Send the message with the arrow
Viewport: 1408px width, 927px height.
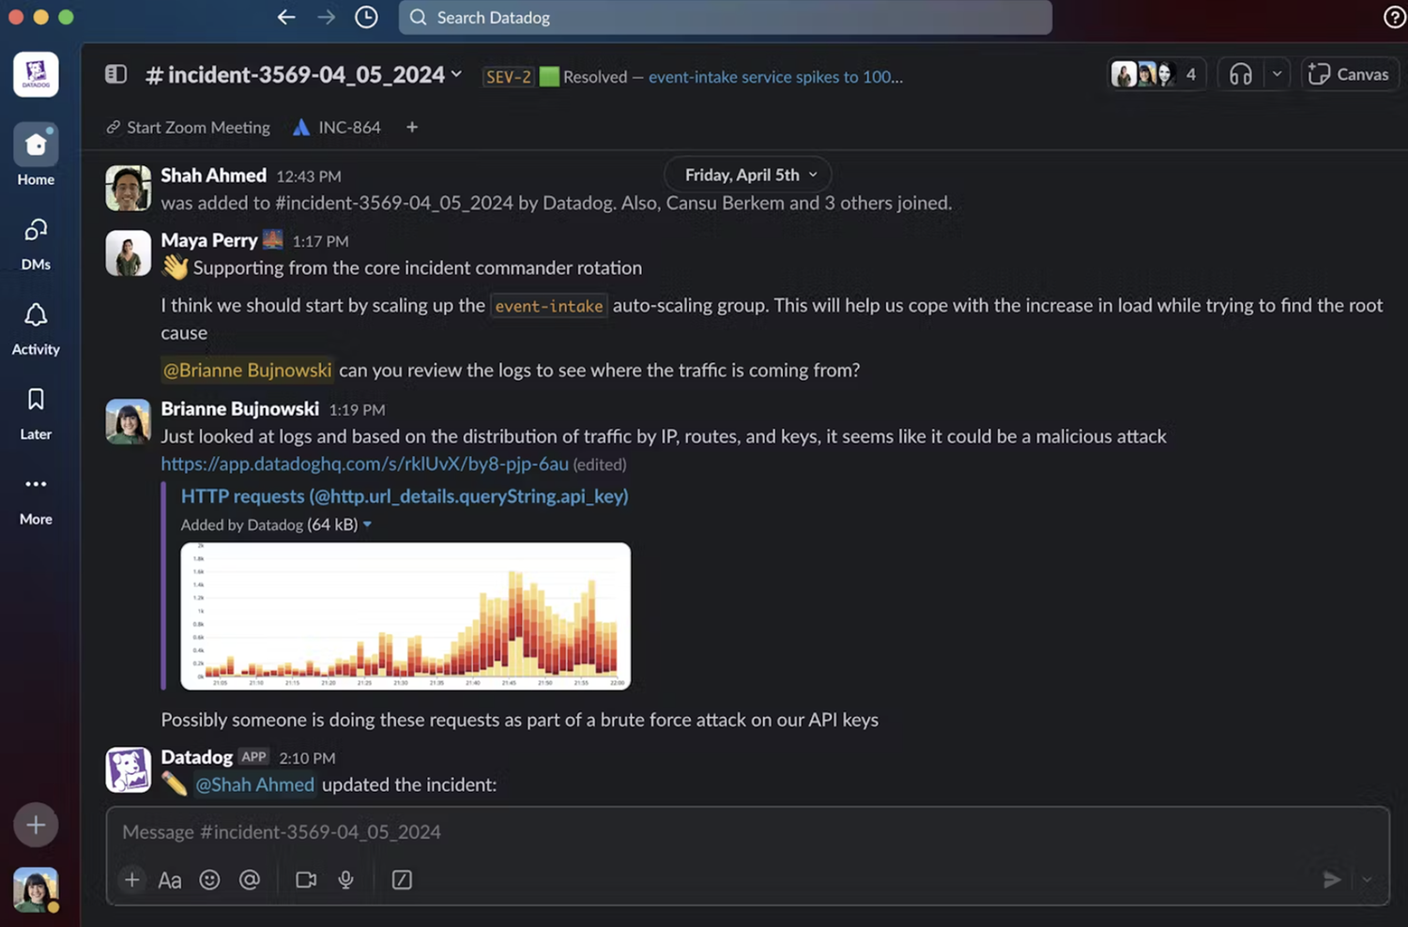coord(1331,880)
